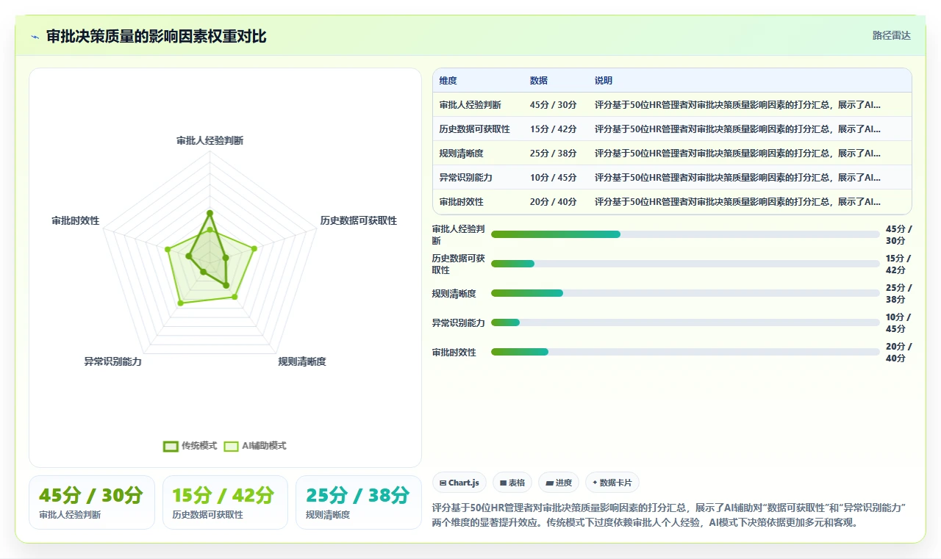Click the 审批时效性 progress bar
Image resolution: width=941 pixels, height=559 pixels.
685,352
